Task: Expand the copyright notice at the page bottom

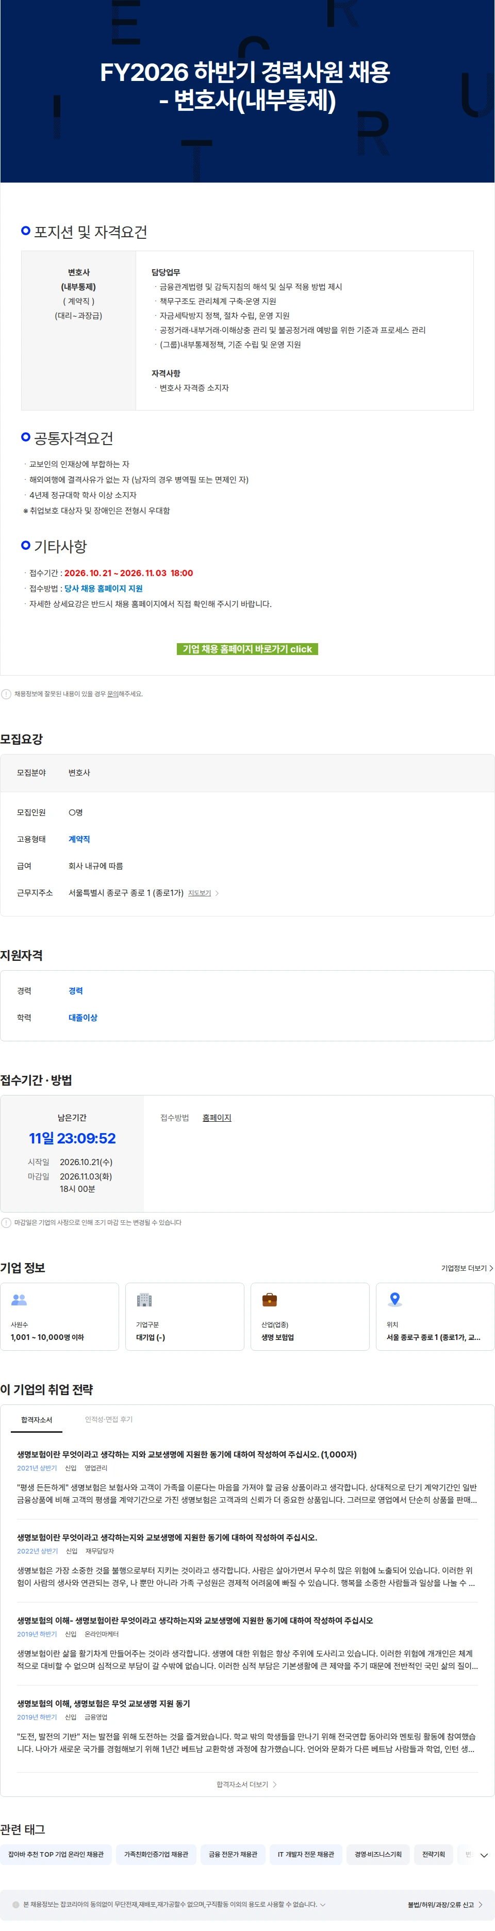Action: (323, 1904)
